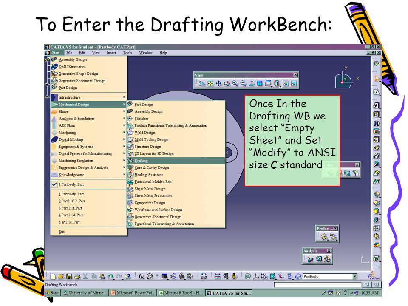The height and width of the screenshot is (306, 408).
Task: Click the CATIA logo icon
Action: tap(374, 275)
